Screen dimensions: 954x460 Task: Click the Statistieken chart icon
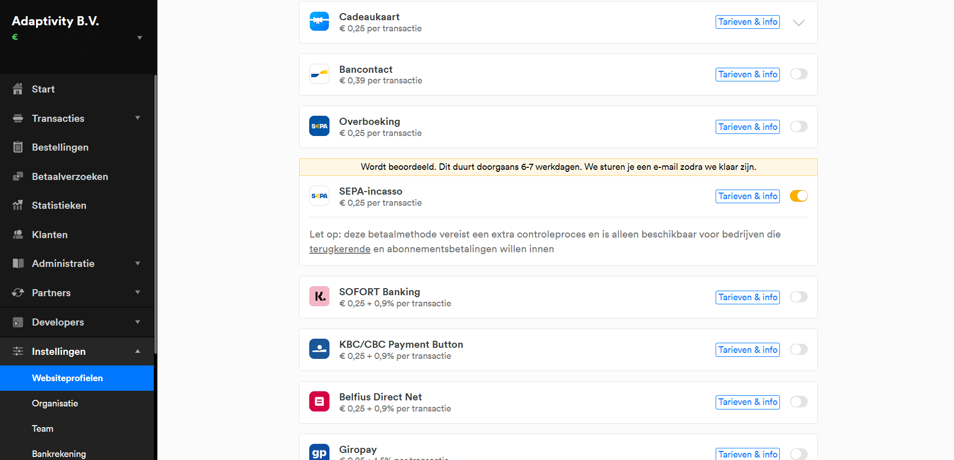(18, 205)
